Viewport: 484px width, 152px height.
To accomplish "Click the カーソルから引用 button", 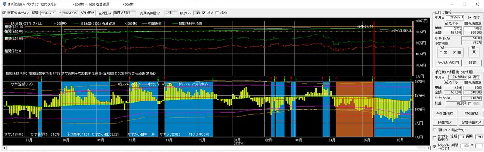I will coord(448,63).
